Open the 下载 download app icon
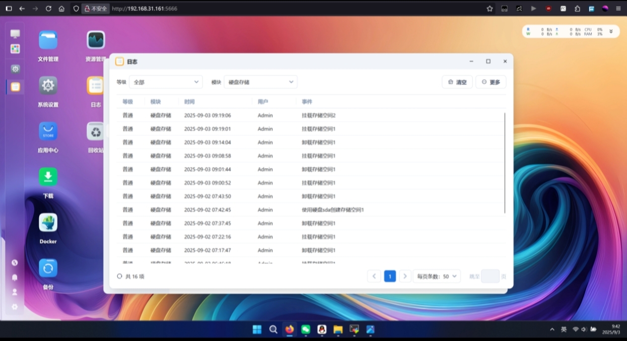Viewport: 627px width, 341px height. tap(48, 177)
